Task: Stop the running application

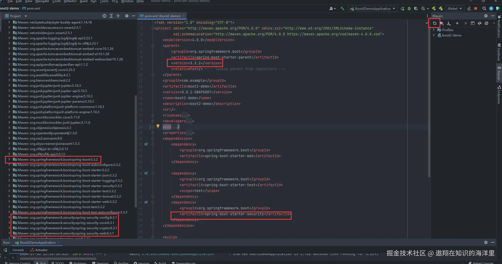Action: [x=476, y=8]
